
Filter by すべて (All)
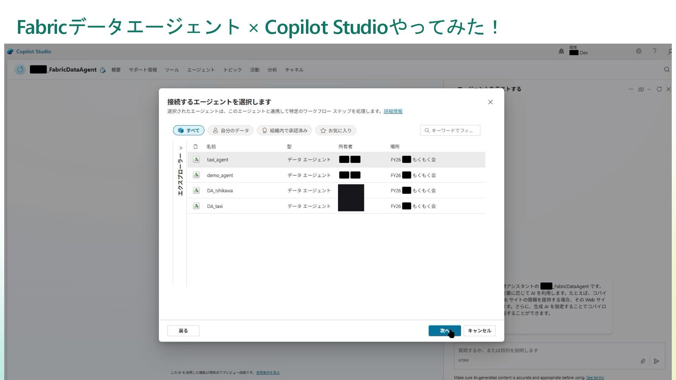[x=189, y=131]
